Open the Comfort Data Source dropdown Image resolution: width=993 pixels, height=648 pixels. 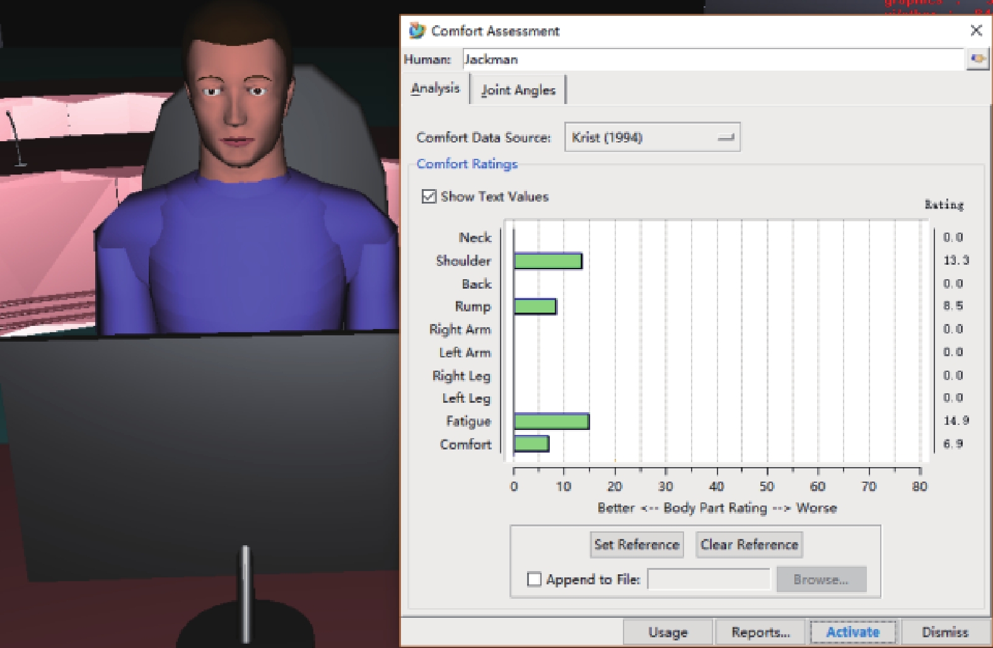click(652, 137)
